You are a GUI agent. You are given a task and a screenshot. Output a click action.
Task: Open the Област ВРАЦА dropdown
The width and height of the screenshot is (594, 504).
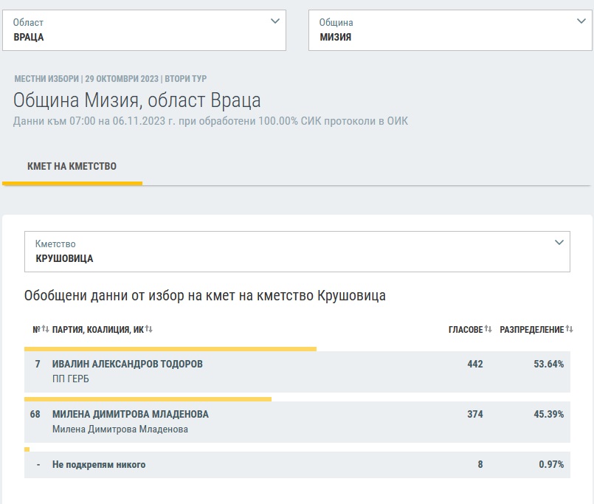144,30
